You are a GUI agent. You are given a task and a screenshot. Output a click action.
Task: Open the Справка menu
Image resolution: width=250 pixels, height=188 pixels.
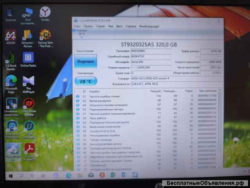tap(131, 26)
